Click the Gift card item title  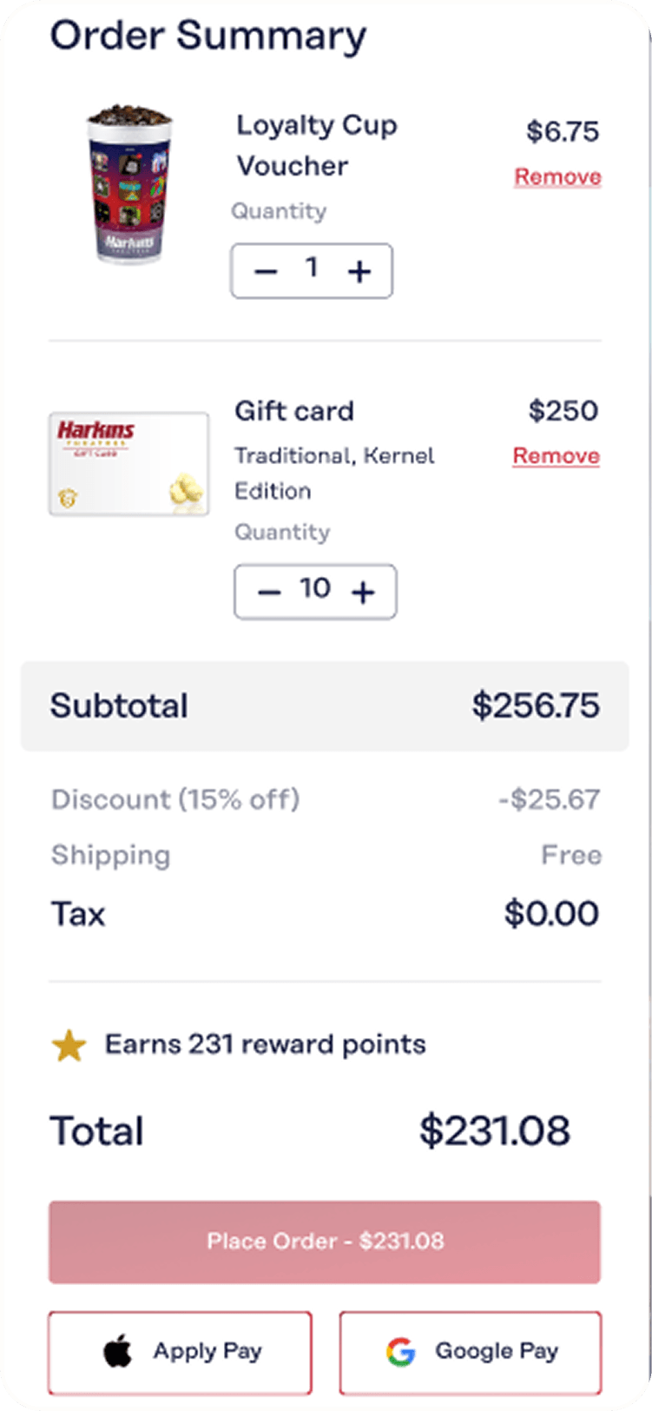pyautogui.click(x=294, y=411)
